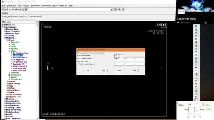Click the Pan Model Up arrow icon

click(x=196, y=74)
